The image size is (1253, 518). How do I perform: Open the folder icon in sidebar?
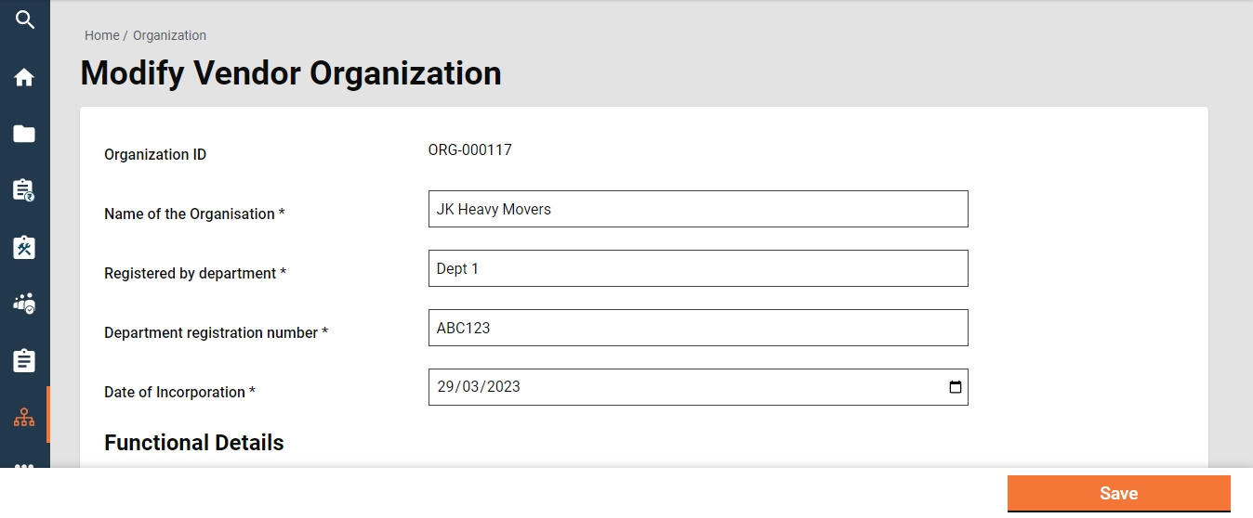pyautogui.click(x=24, y=134)
